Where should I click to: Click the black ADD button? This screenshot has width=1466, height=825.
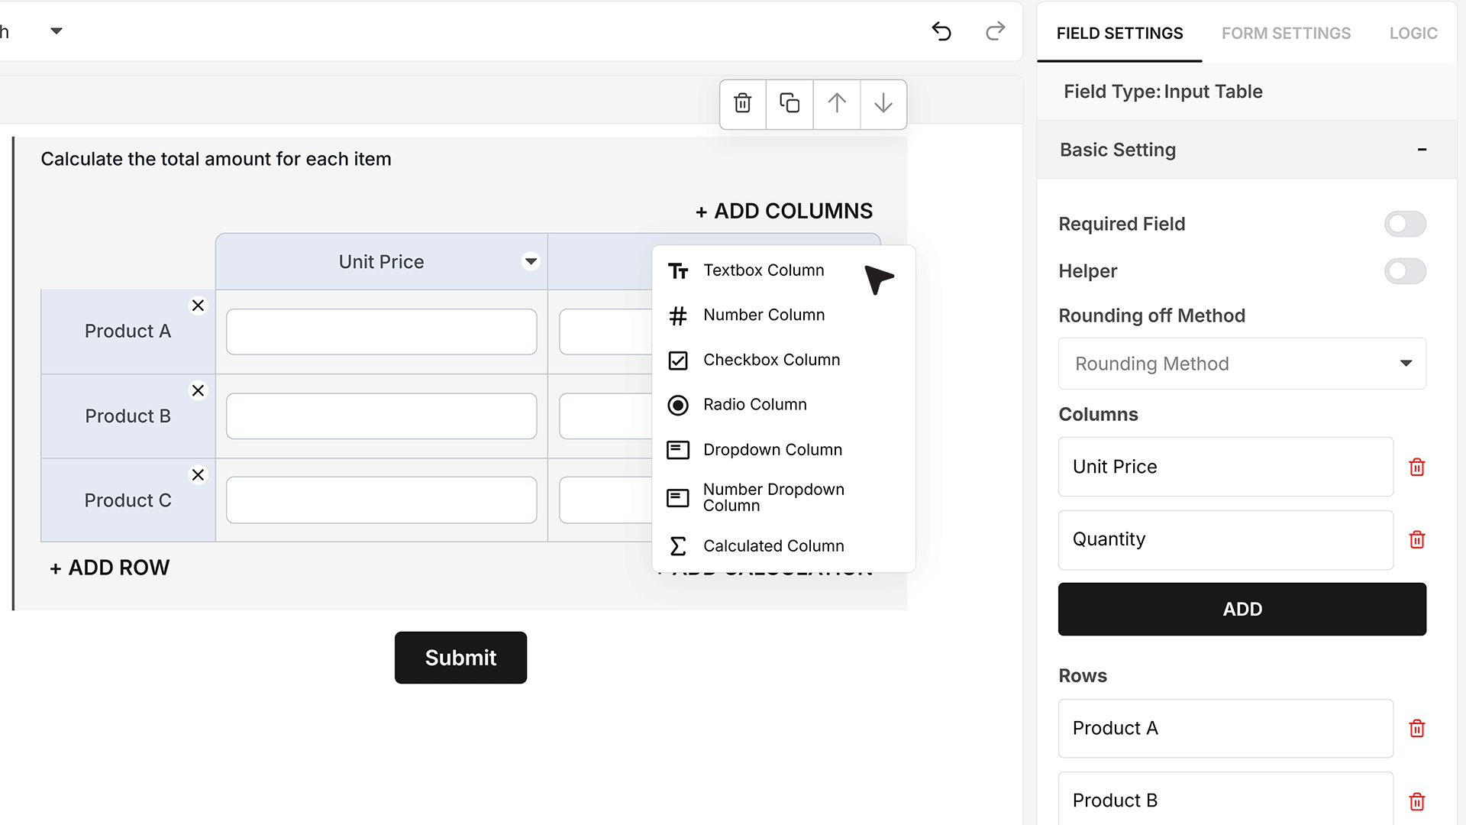click(1242, 609)
